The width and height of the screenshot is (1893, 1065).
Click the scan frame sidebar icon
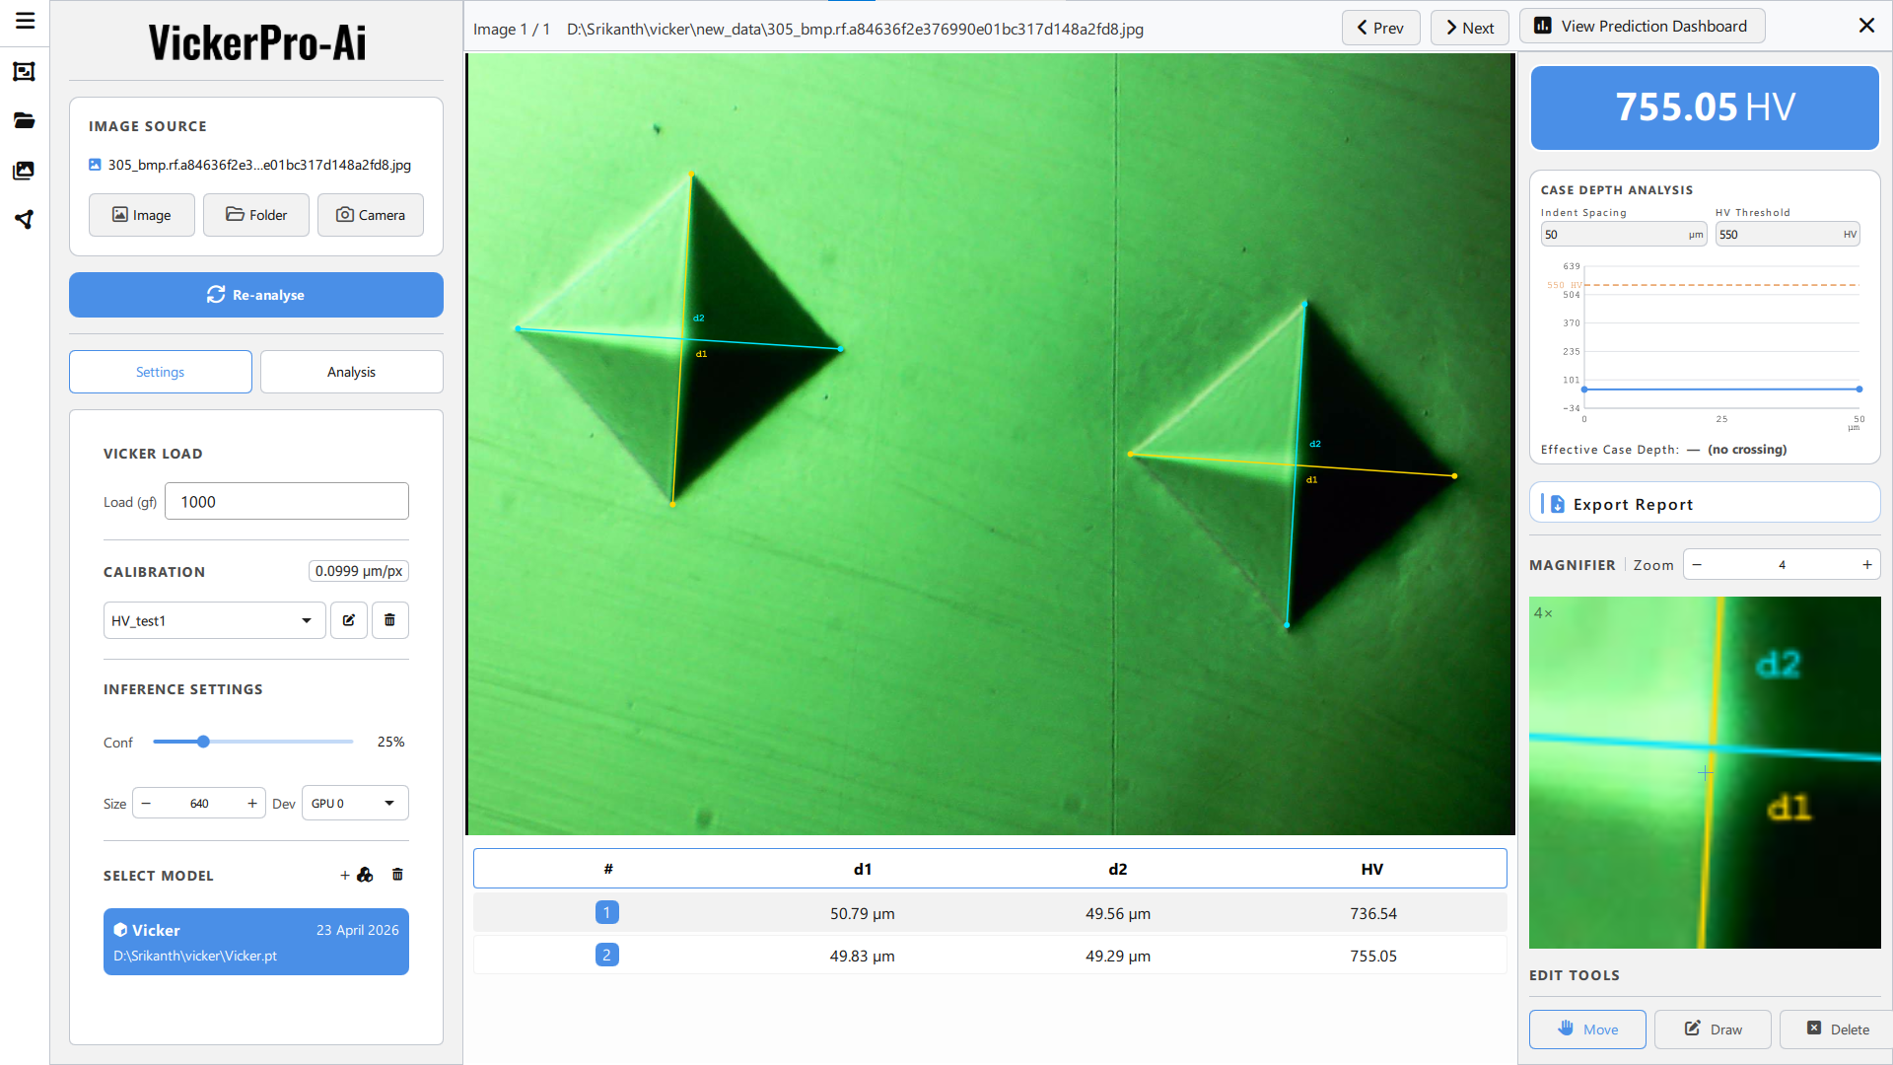point(25,71)
